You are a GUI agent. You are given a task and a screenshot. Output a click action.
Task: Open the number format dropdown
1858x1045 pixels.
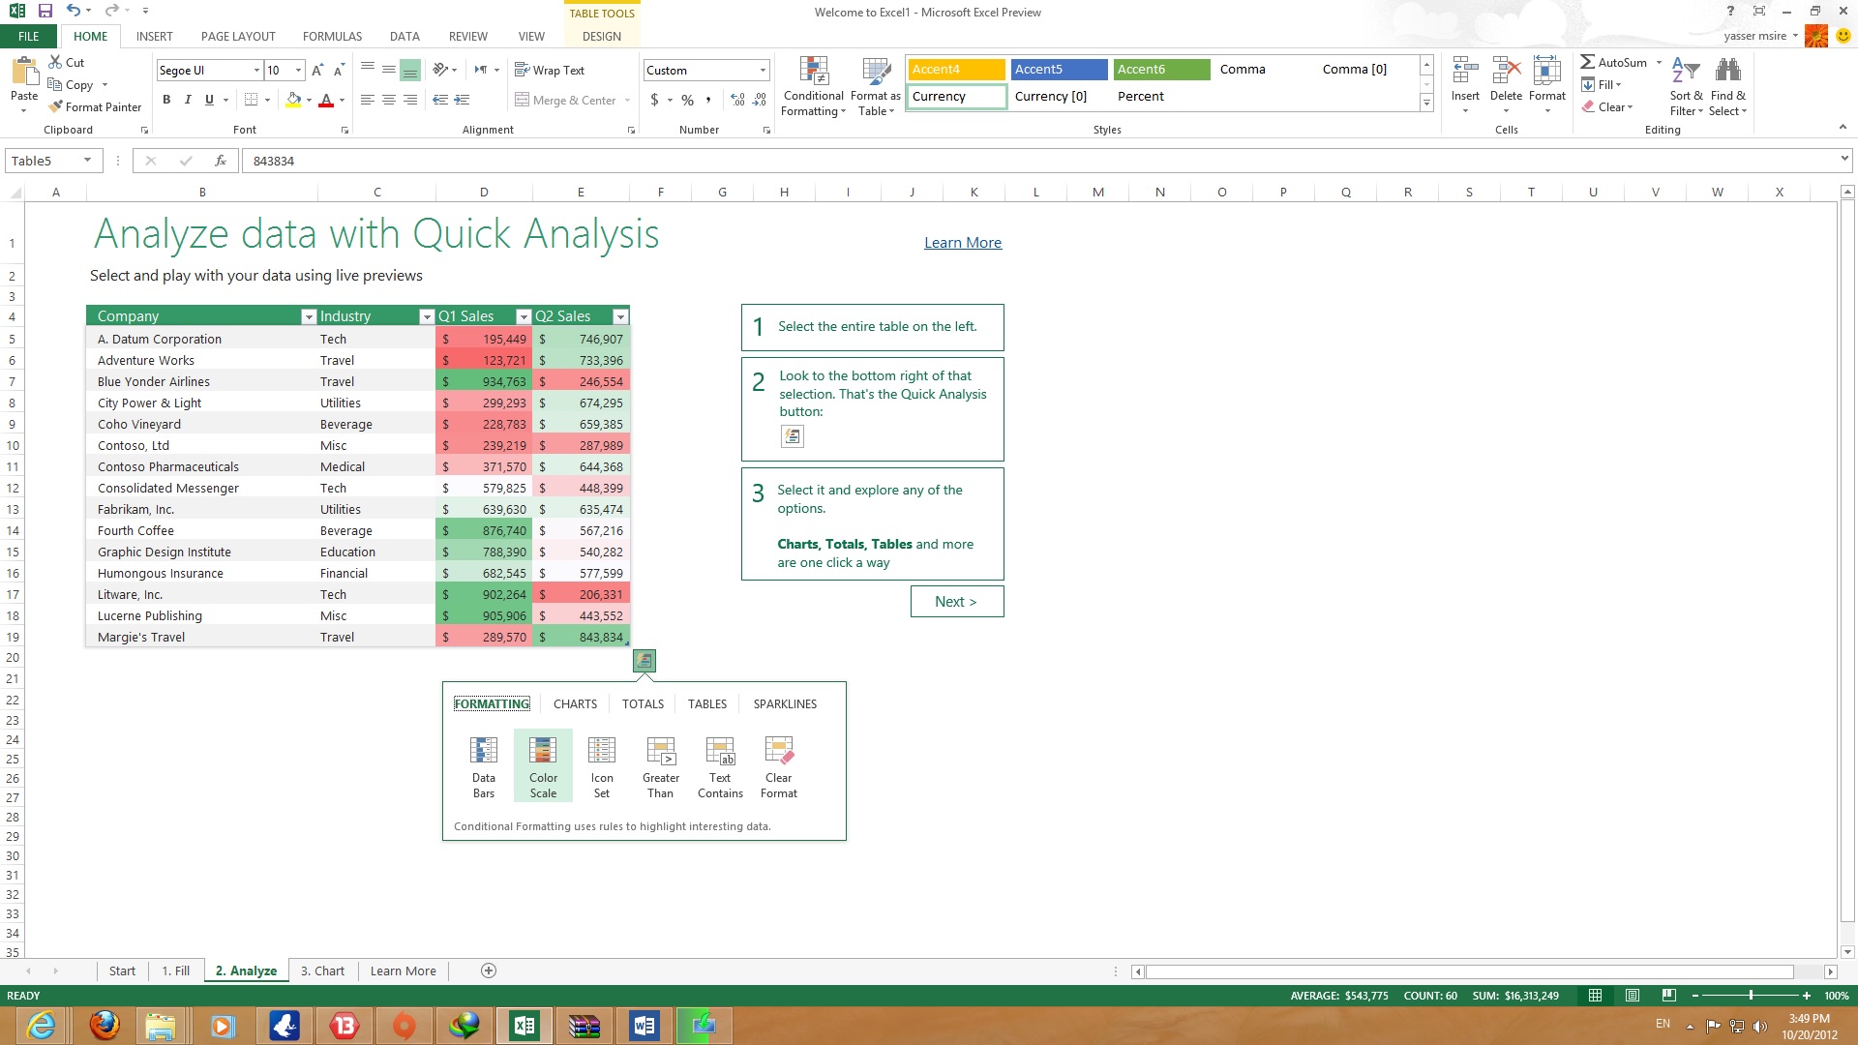(x=763, y=70)
